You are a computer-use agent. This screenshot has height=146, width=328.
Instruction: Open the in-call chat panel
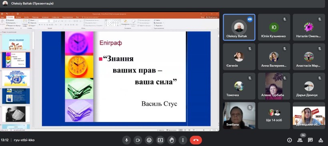(310, 140)
